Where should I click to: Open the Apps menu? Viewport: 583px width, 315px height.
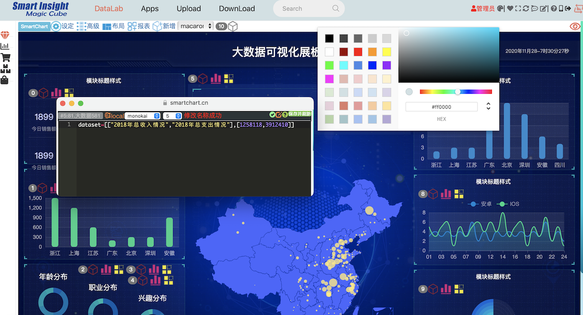[150, 8]
